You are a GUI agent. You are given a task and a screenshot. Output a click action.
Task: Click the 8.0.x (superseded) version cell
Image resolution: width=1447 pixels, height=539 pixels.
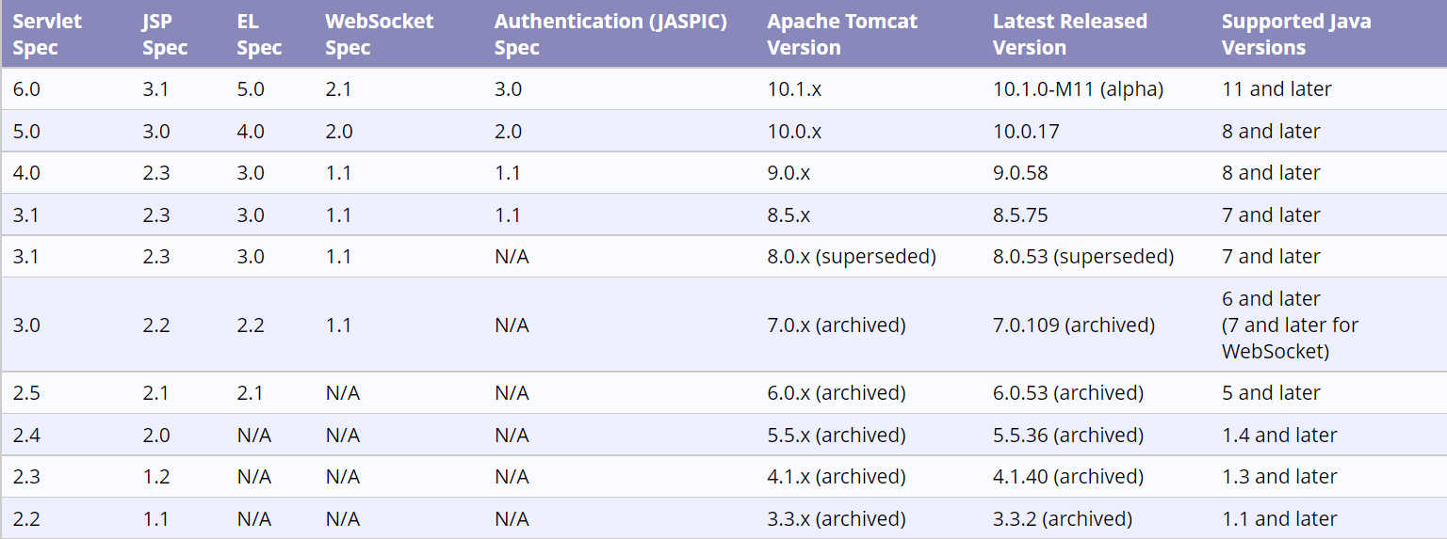852,257
